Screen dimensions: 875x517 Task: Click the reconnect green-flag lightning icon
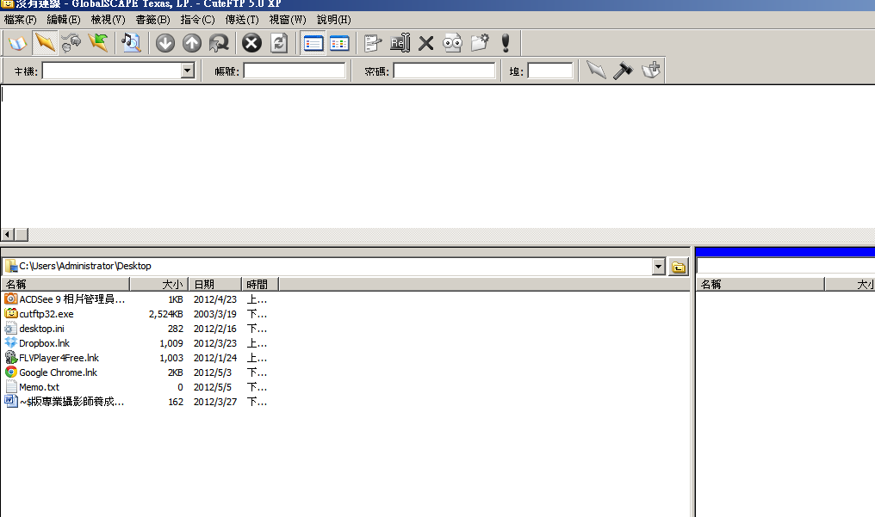(x=98, y=43)
